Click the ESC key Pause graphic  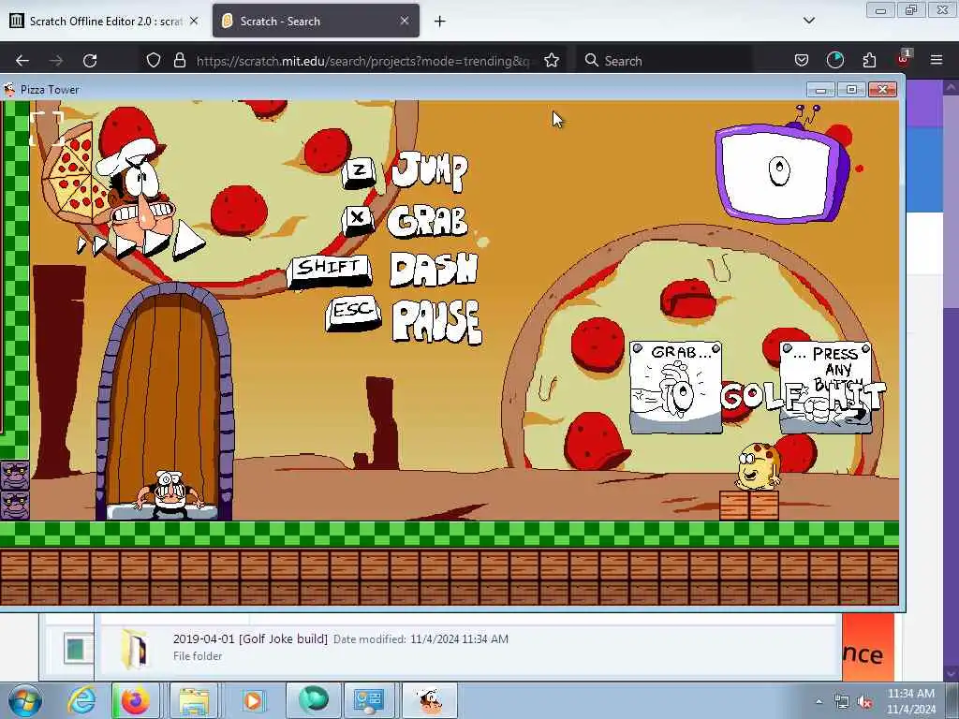(353, 314)
